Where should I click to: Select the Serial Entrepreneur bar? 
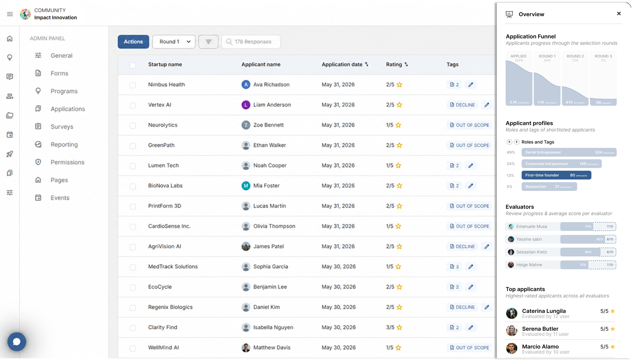pos(569,152)
